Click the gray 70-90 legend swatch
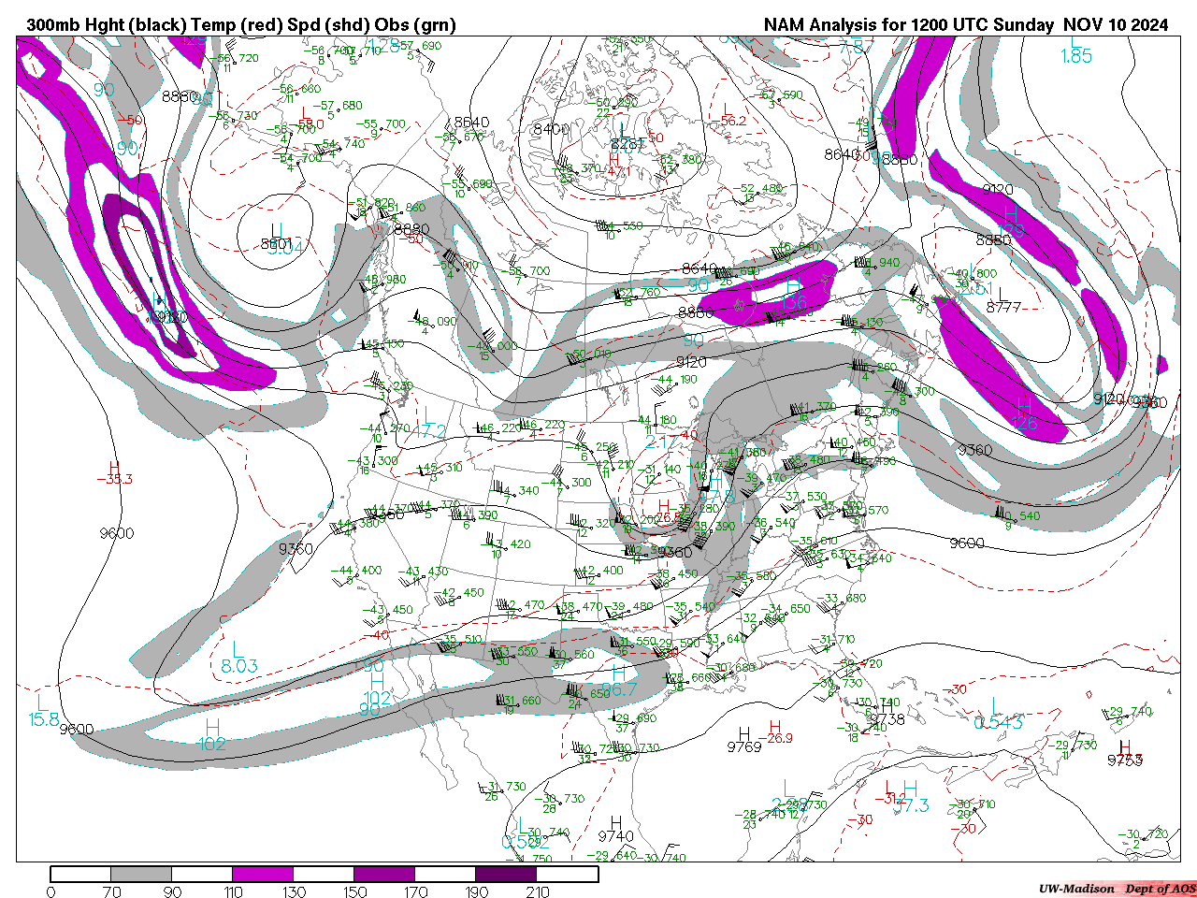The image size is (1197, 898). coord(141,874)
